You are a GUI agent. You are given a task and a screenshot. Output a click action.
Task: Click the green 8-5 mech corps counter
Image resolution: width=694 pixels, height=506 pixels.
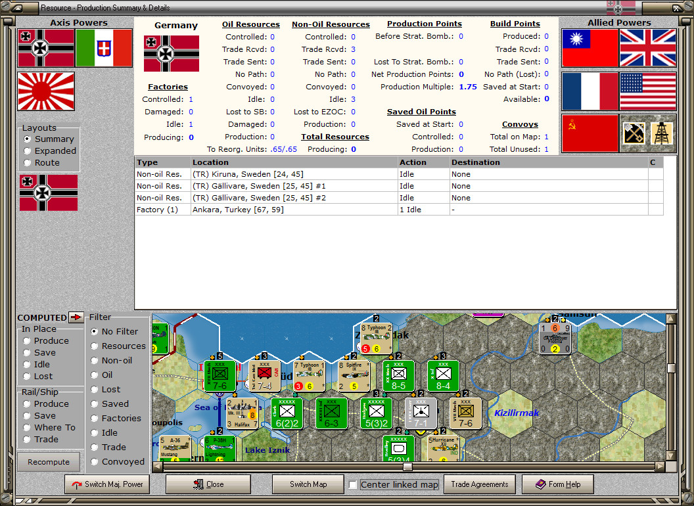(398, 376)
